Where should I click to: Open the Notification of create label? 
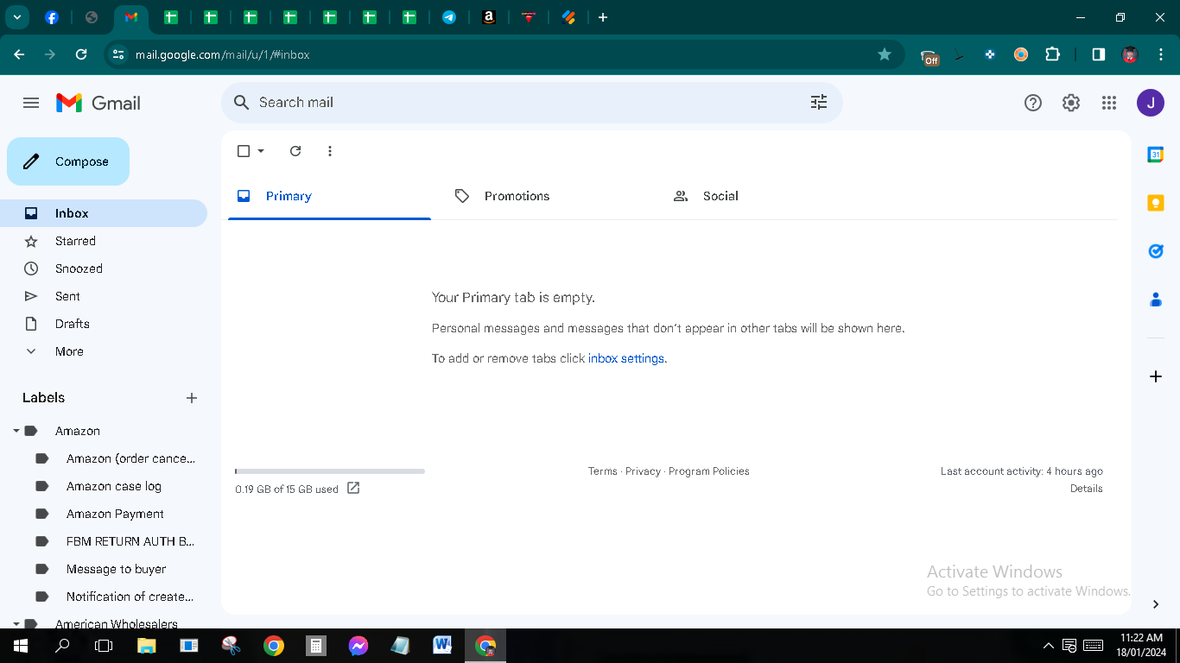(x=130, y=597)
